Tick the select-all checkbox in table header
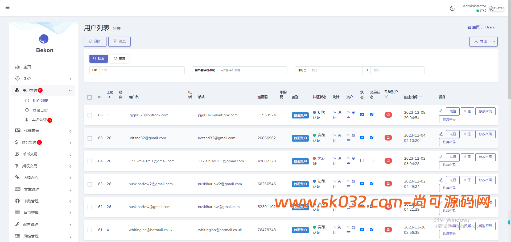 90,97
